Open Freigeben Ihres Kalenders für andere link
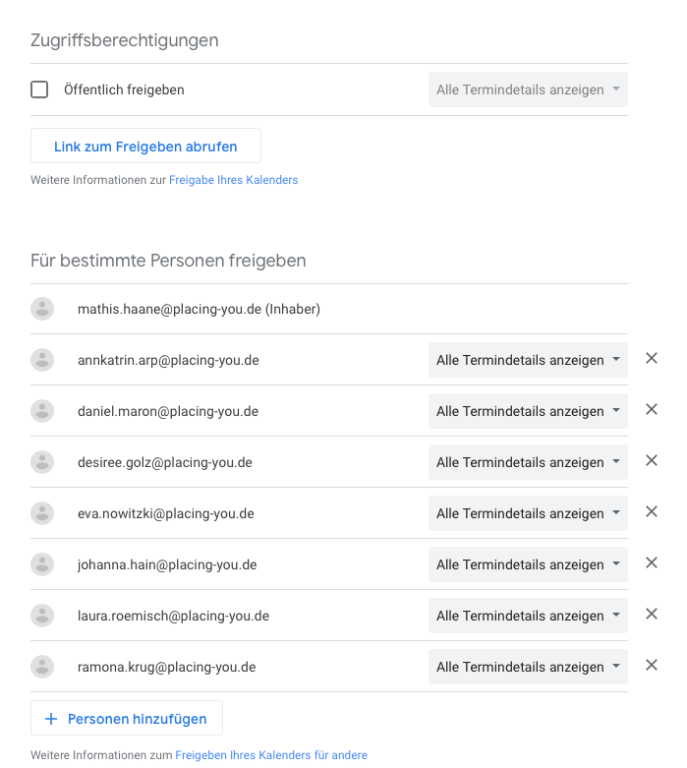This screenshot has width=687, height=768. pyautogui.click(x=271, y=755)
